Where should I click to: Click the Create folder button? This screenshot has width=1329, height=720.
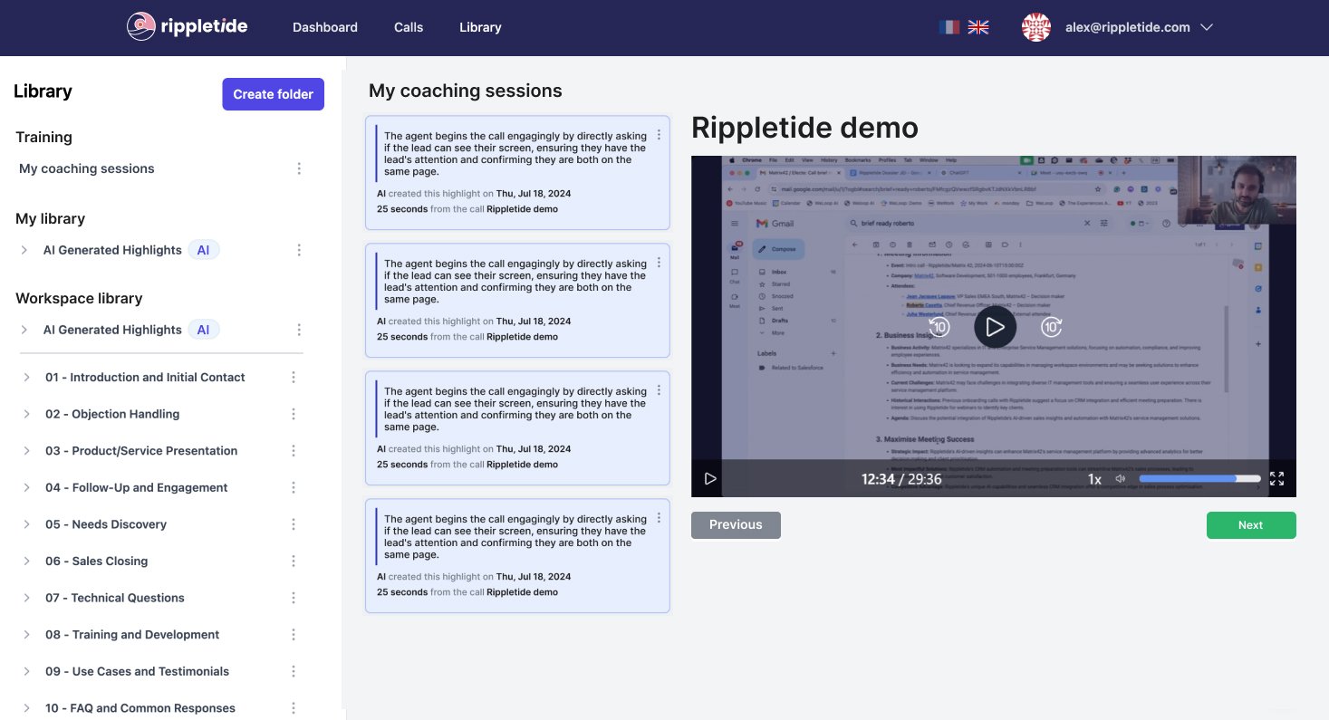(x=273, y=94)
